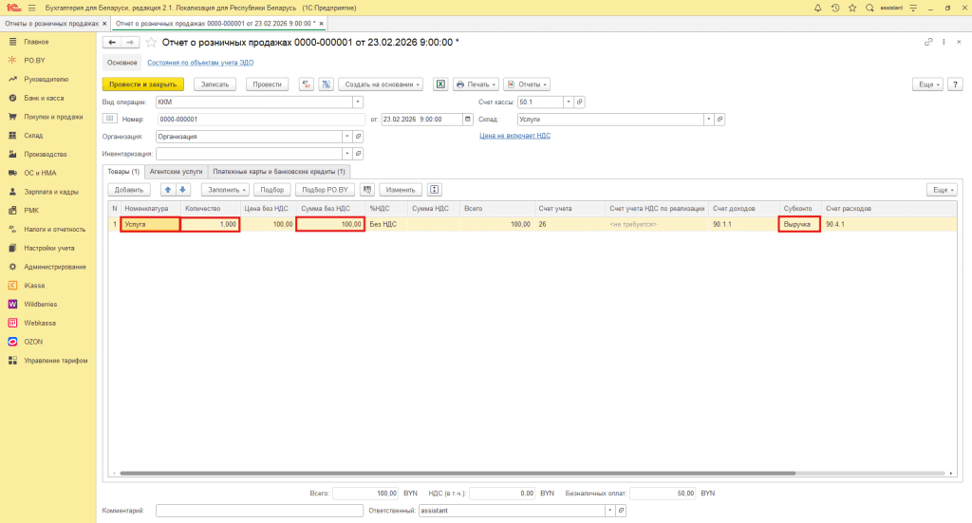Open Платежные карты и банковские кредиты tab
Viewport: 972px width, 523px height.
[x=279, y=172]
